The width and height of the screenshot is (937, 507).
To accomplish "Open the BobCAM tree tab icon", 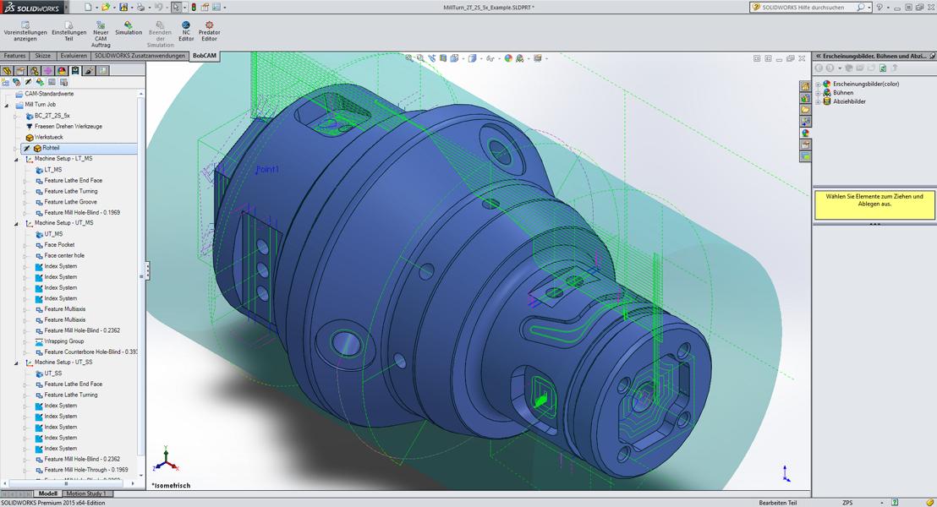I will click(75, 70).
